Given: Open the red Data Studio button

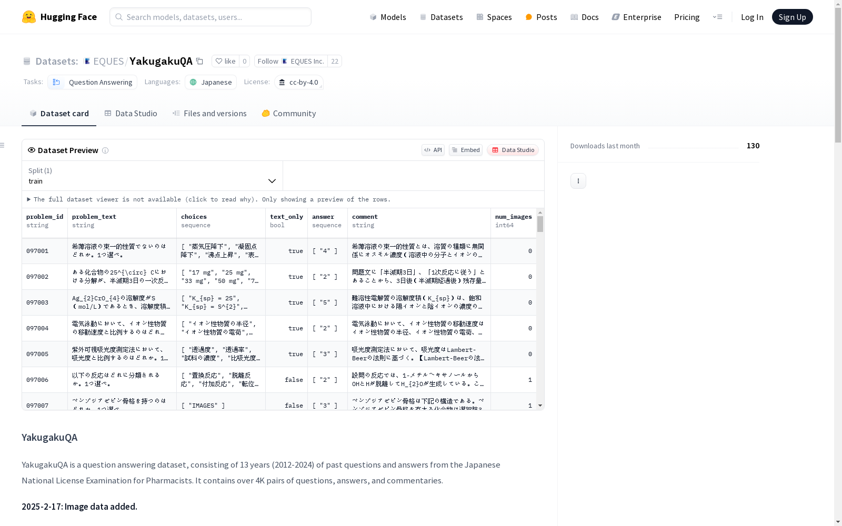Looking at the screenshot, I should [513, 150].
